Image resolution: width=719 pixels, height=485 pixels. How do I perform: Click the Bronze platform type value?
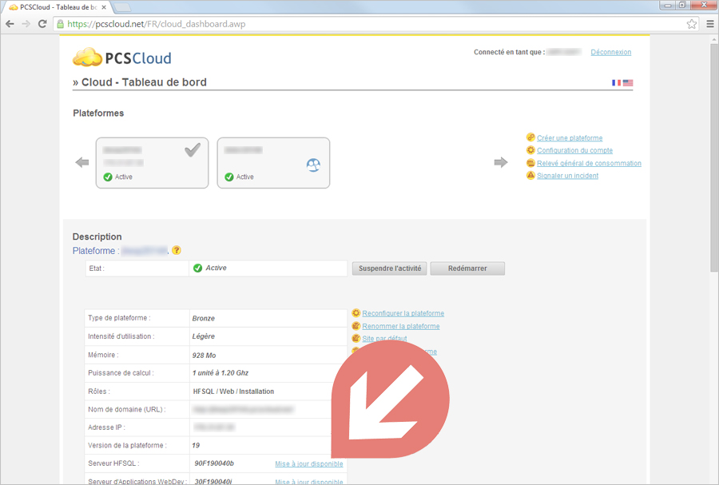click(204, 318)
